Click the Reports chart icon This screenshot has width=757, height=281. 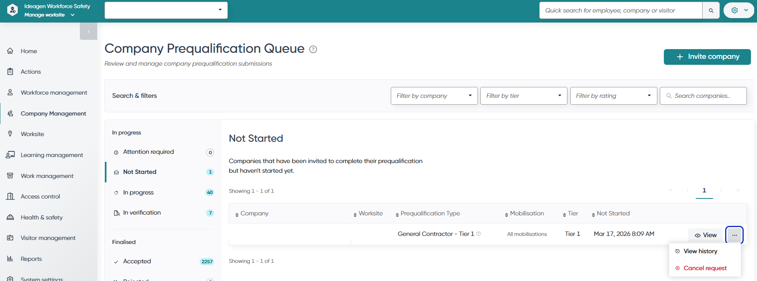10,259
